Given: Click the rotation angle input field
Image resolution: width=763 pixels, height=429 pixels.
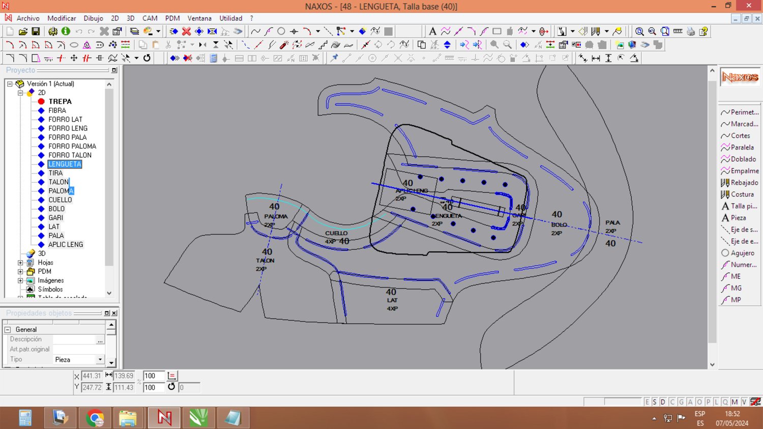Looking at the screenshot, I should [189, 387].
